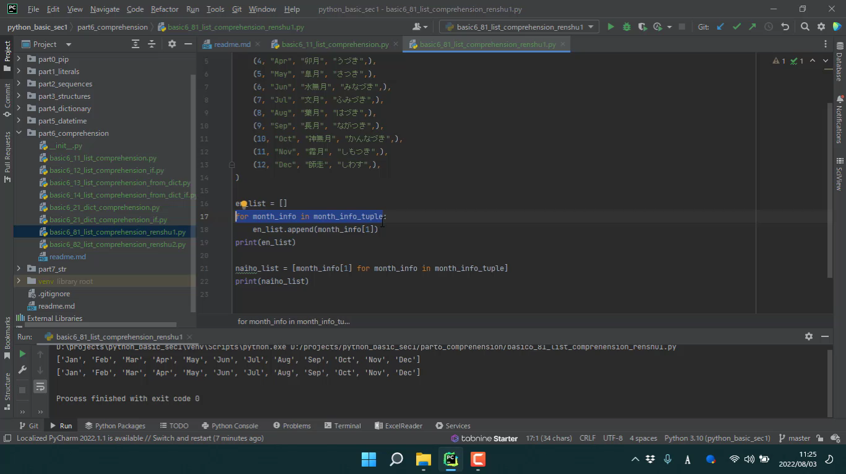Toggle soft-wrap in Run output

(40, 386)
